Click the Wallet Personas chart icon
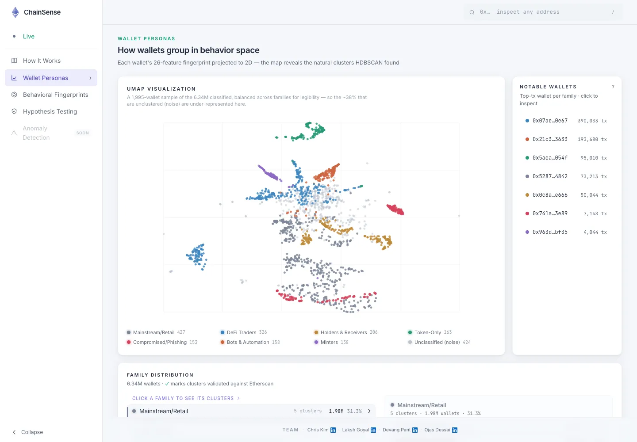 [x=14, y=78]
